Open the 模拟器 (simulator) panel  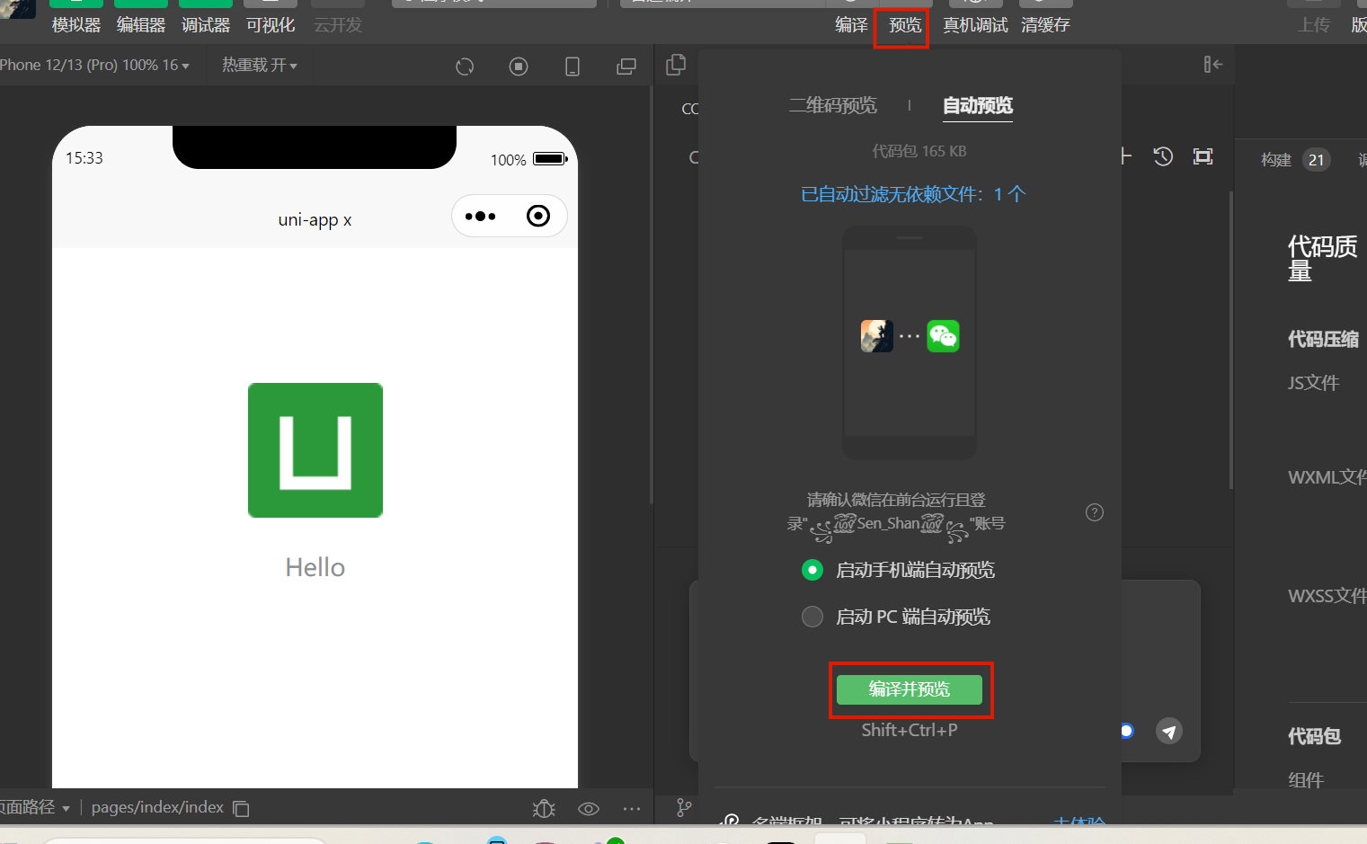76,25
